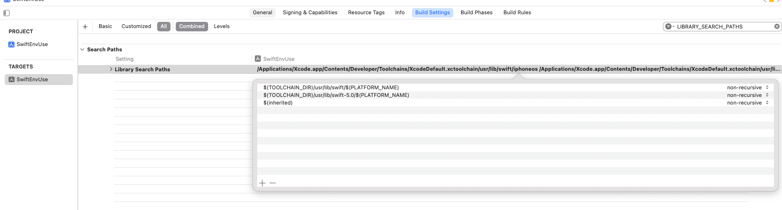
Task: Click the first $(TOOLCHAIN_DIR)/usr/lib/swift path entry
Action: 331,87
